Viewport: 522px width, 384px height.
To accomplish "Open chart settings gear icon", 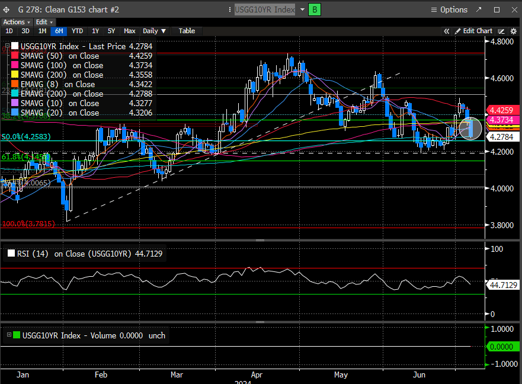I will [x=513, y=31].
